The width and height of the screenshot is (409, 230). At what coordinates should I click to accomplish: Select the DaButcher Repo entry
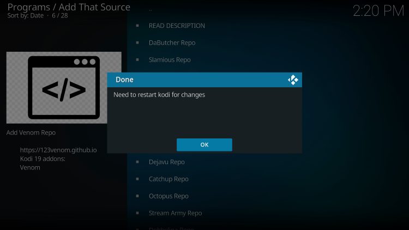(172, 43)
